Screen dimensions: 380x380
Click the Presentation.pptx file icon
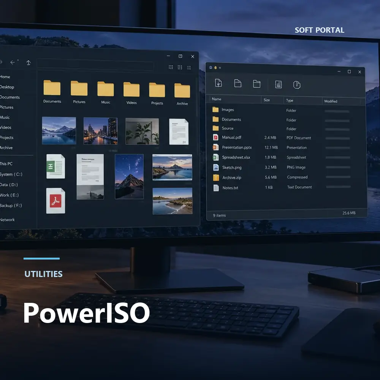[x=215, y=147]
